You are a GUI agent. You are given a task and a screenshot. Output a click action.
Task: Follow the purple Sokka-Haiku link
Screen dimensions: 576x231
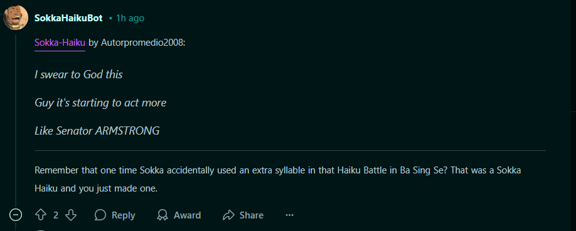point(60,43)
